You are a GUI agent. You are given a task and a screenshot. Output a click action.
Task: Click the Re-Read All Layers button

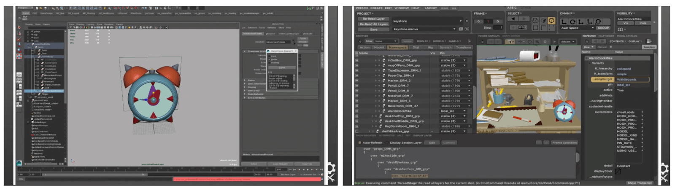click(373, 24)
